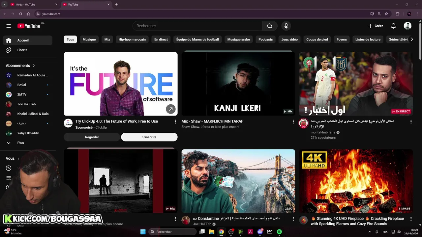Open the Créer button
The width and height of the screenshot is (422, 237).
[376, 26]
